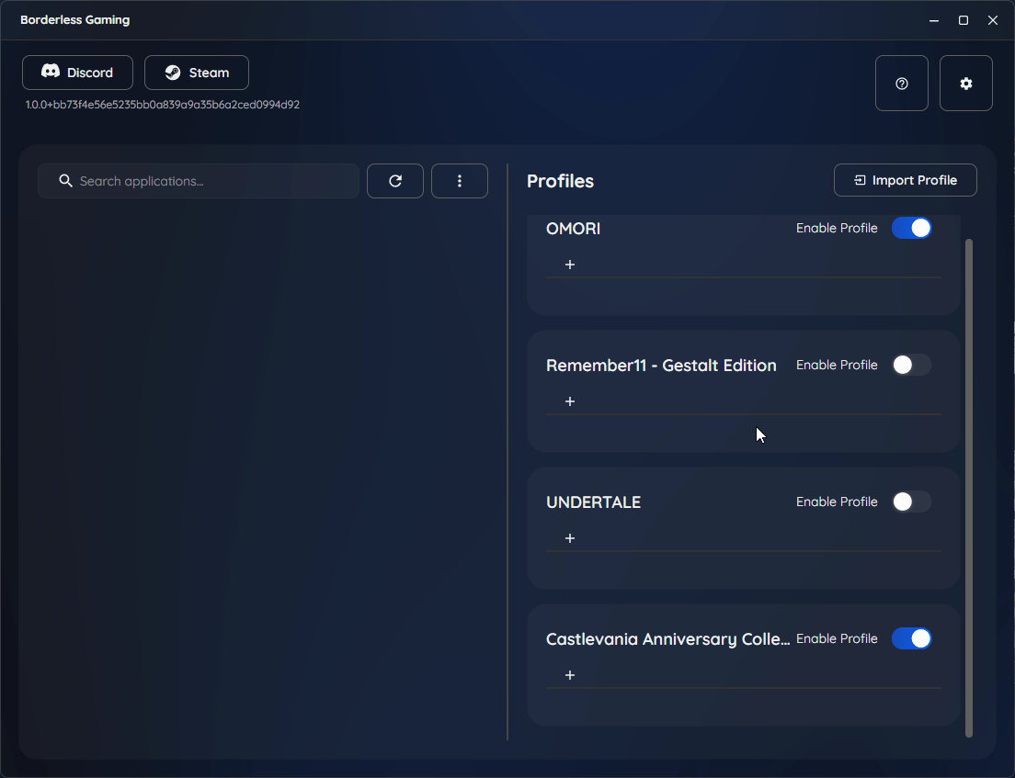Focus the Search applications field
Image resolution: width=1015 pixels, height=778 pixels.
198,181
